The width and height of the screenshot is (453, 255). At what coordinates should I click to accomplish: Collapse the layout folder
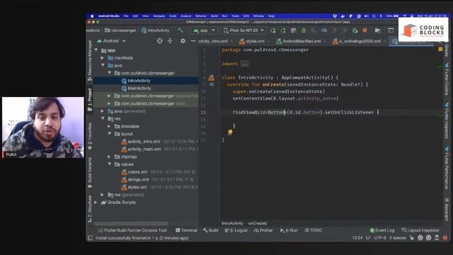(x=110, y=134)
